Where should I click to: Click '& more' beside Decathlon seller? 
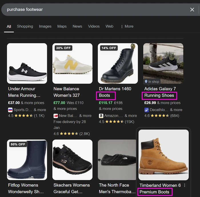coord(176,110)
